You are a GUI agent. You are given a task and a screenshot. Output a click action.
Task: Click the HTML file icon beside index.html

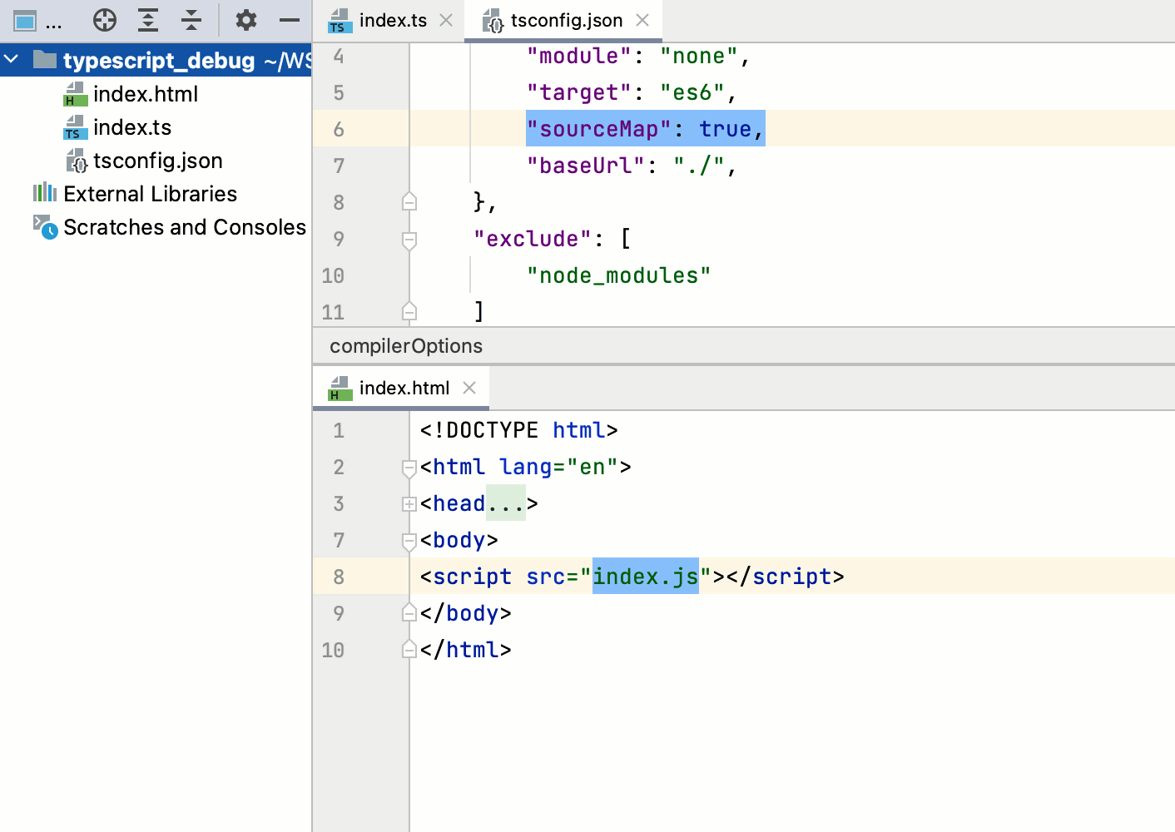coord(75,94)
